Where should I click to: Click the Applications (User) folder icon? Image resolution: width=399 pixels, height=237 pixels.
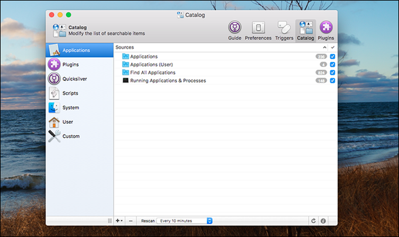125,64
